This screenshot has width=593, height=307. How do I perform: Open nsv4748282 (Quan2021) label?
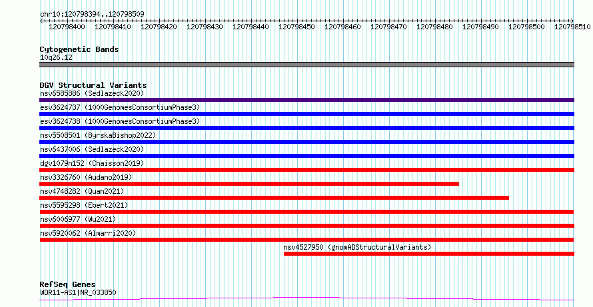[x=82, y=191]
